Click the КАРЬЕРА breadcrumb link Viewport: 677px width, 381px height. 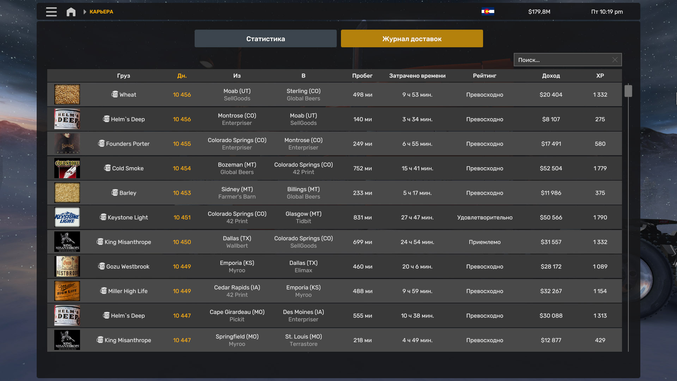coord(101,12)
